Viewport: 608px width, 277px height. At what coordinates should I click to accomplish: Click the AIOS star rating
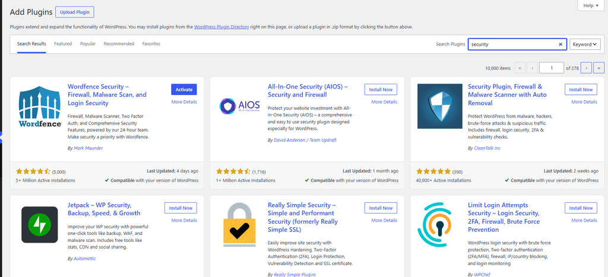[x=233, y=171]
